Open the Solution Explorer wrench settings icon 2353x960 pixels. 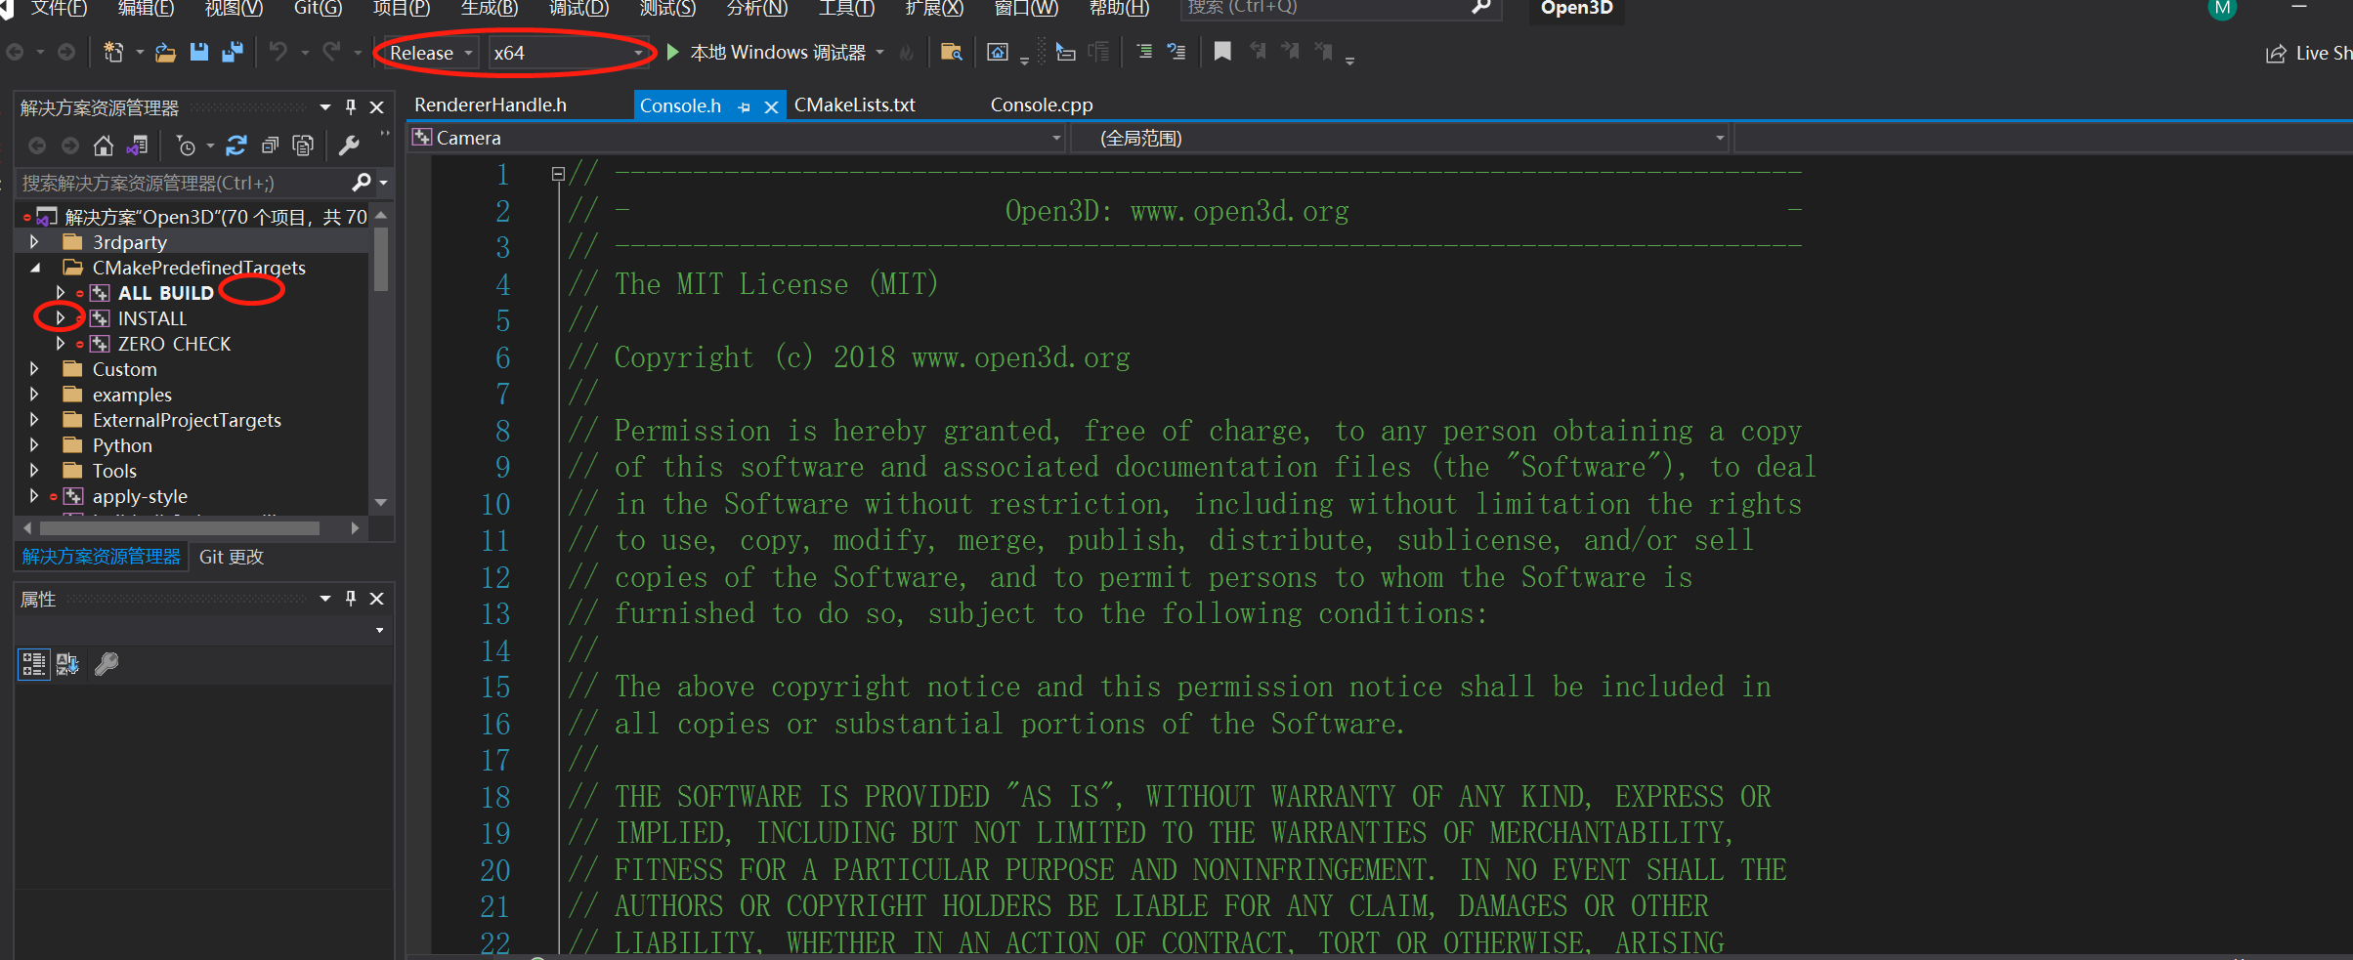349,145
